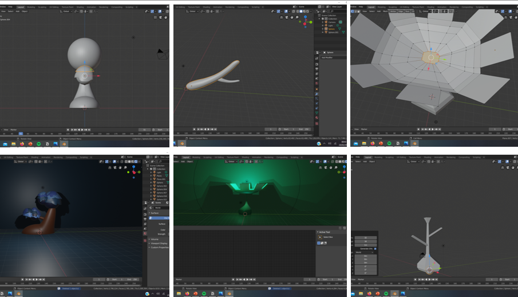Click Light object icon in tree-scene outliner
518x297 pixels.
coord(155,172)
